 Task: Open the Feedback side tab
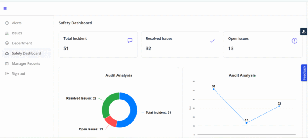[304, 73]
